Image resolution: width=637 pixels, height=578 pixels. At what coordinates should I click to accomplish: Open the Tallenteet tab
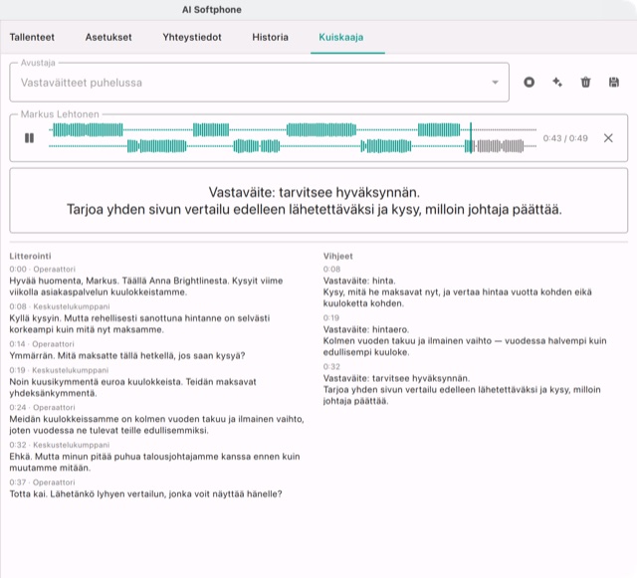[x=32, y=38]
